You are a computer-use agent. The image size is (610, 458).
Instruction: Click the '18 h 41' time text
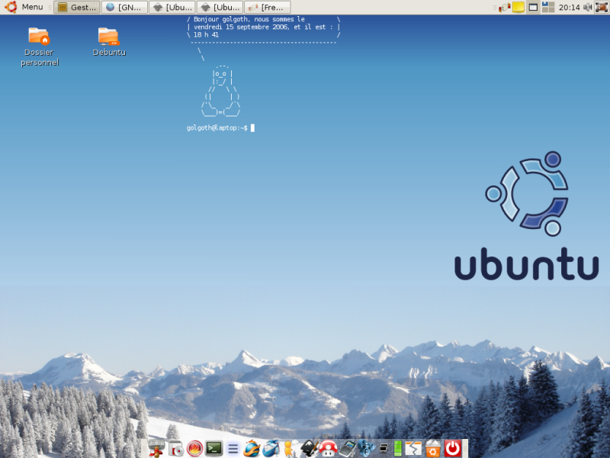(x=206, y=34)
